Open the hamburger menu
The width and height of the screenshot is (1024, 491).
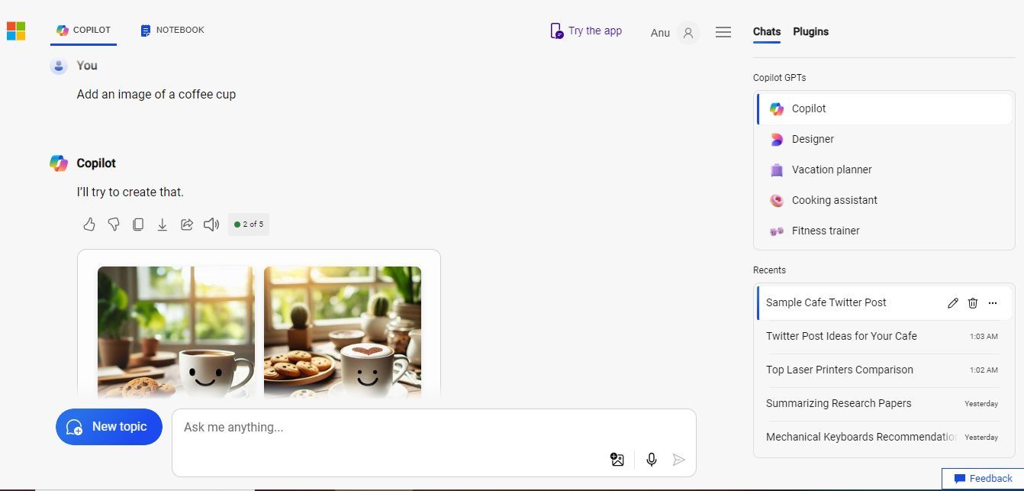pos(723,32)
